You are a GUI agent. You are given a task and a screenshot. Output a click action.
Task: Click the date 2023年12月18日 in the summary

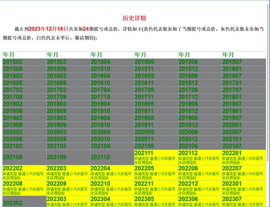tap(49, 29)
